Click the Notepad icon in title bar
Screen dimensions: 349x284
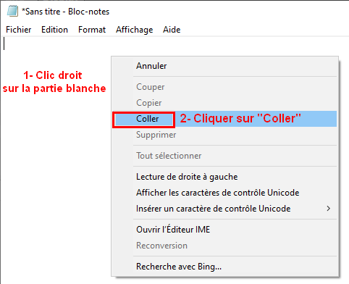point(12,11)
